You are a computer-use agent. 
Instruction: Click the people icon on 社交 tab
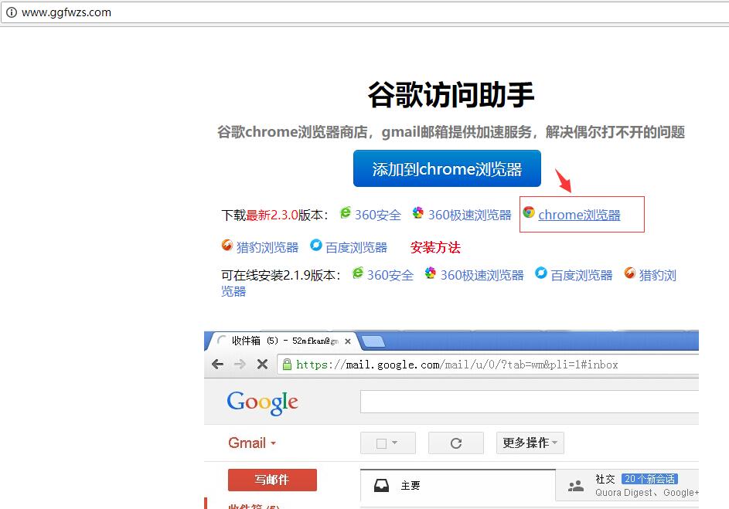click(x=576, y=487)
